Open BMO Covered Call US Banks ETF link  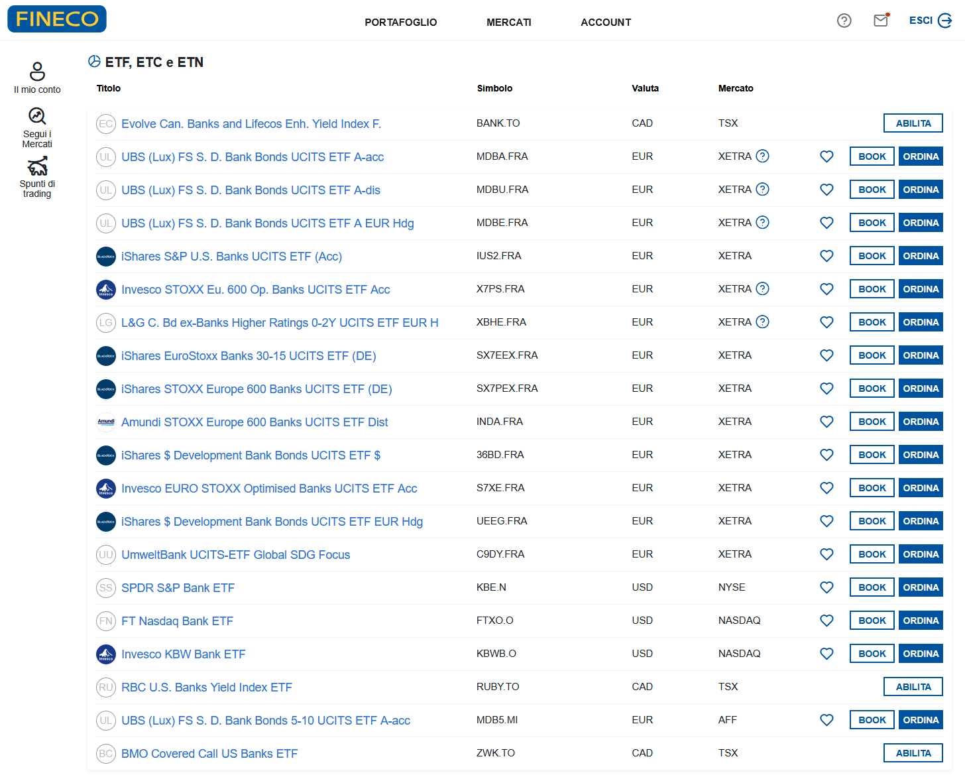(209, 754)
